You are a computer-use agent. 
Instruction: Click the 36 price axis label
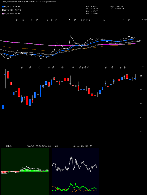tap(141, 90)
